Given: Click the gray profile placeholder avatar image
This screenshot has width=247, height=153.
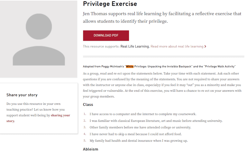Looking at the screenshot, I should click(39, 39).
